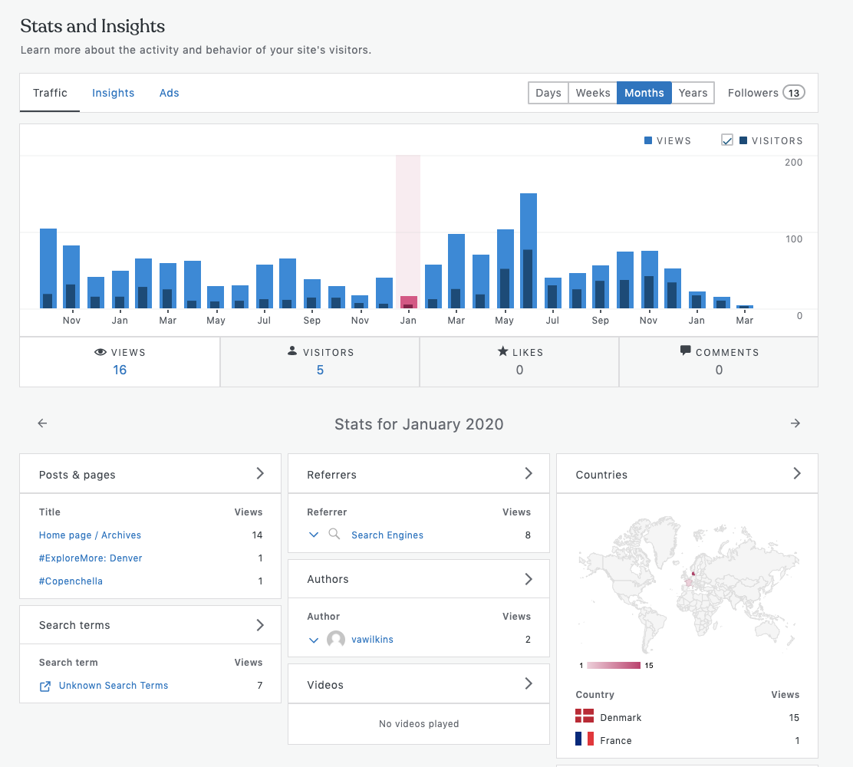
Task: Click the country views color gradient legend
Action: 614,665
